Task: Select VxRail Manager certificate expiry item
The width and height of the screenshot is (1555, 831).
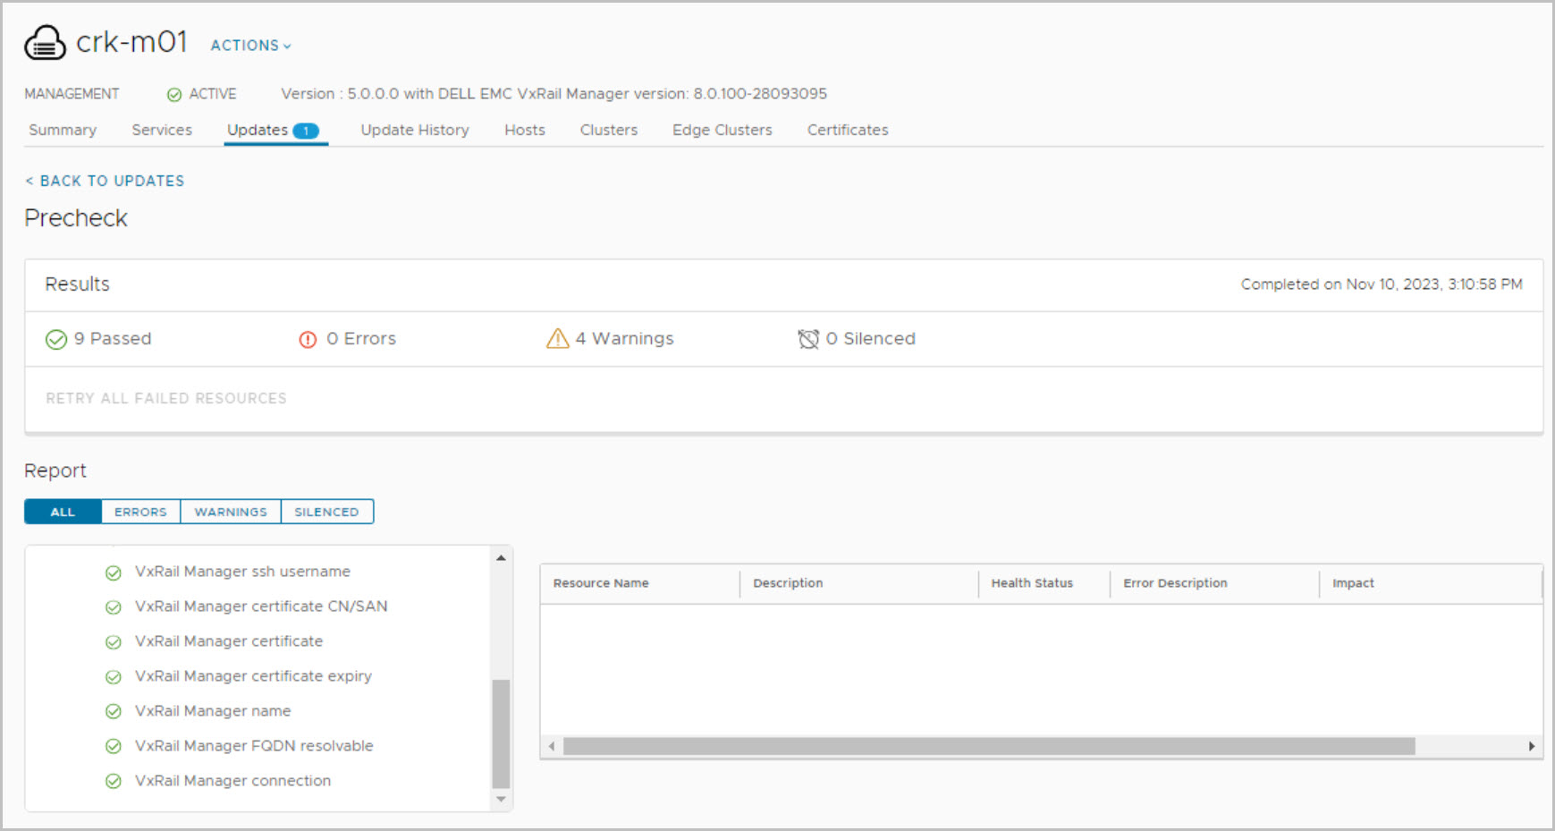Action: coord(253,676)
